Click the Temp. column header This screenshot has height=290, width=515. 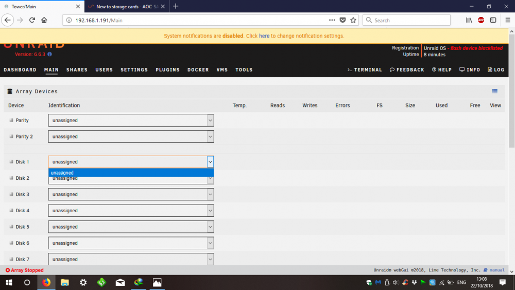point(239,106)
